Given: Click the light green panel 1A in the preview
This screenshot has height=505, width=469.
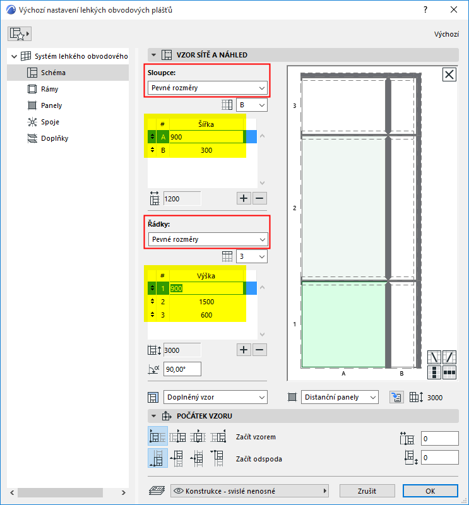Looking at the screenshot, I should [x=343, y=324].
